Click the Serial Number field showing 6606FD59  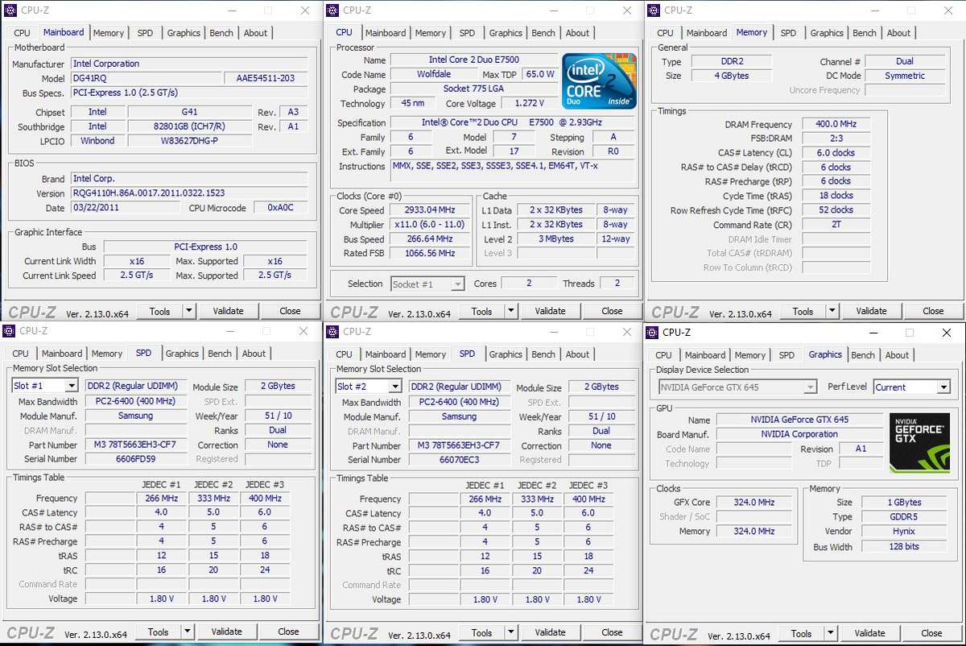point(135,459)
